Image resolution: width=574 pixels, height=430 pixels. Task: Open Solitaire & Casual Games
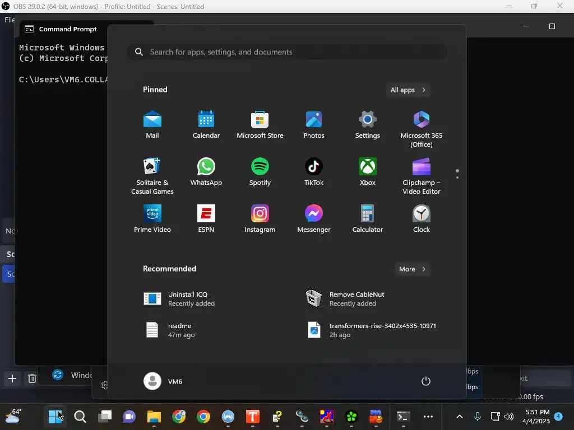click(152, 176)
